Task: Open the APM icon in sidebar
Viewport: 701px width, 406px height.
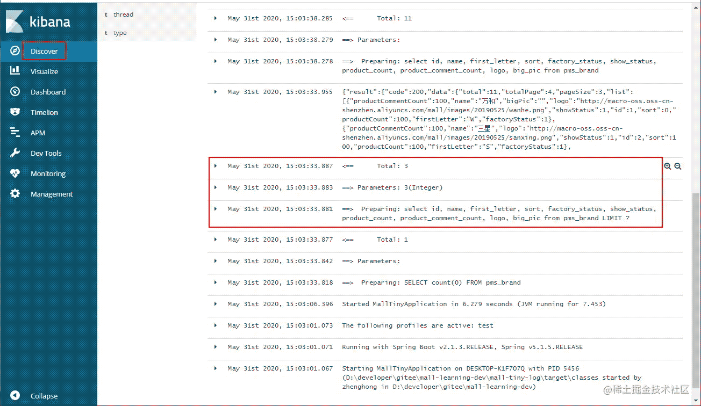Action: coord(15,133)
